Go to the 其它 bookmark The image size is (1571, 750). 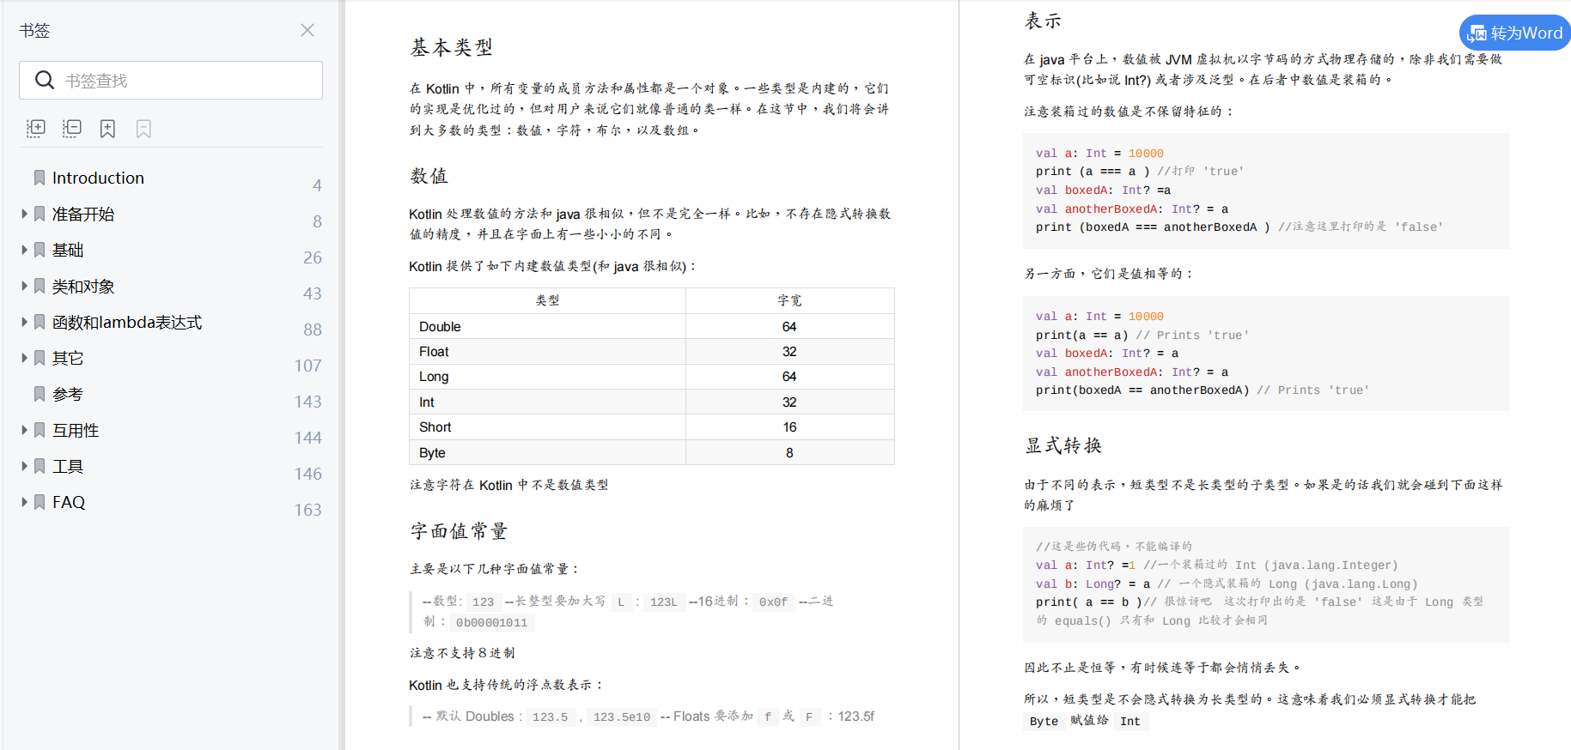[x=68, y=358]
